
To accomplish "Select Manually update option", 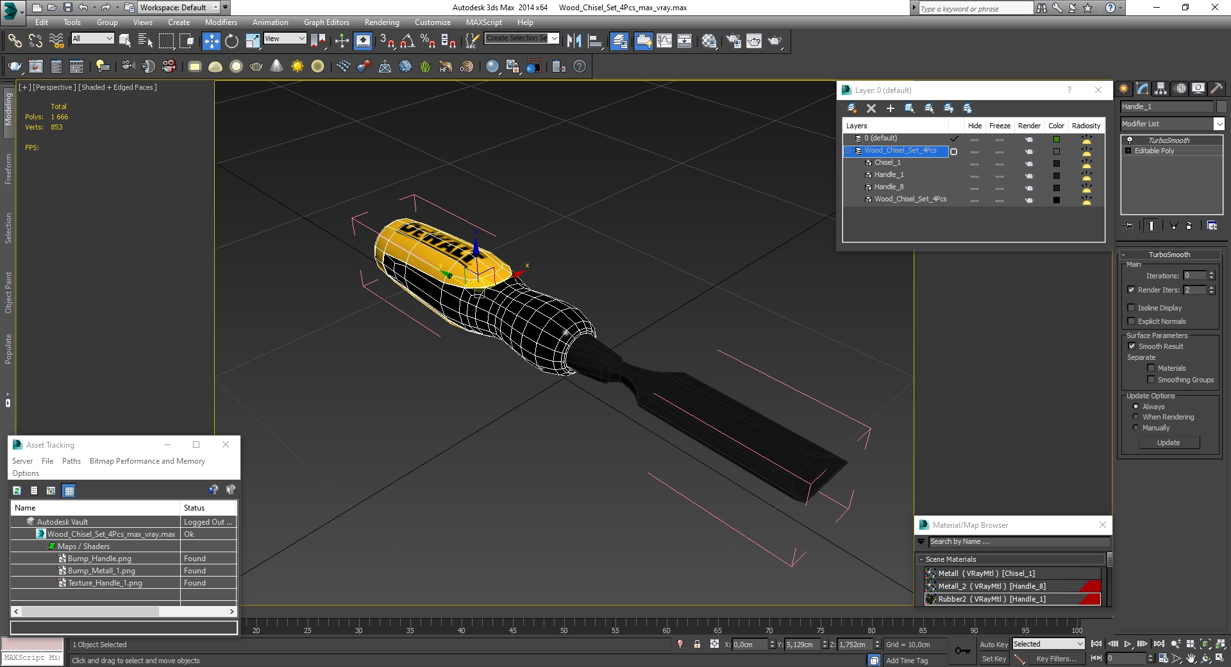I will click(x=1135, y=428).
